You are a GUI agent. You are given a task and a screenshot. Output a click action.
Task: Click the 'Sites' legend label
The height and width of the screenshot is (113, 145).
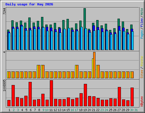pos(142,74)
